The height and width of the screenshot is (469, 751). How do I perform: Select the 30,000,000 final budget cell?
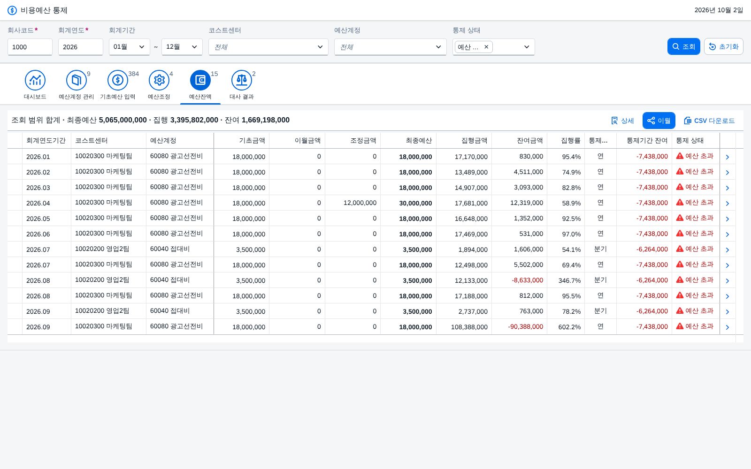pyautogui.click(x=408, y=203)
